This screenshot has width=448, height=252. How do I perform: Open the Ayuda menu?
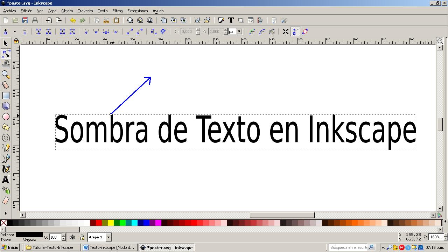coord(158,11)
